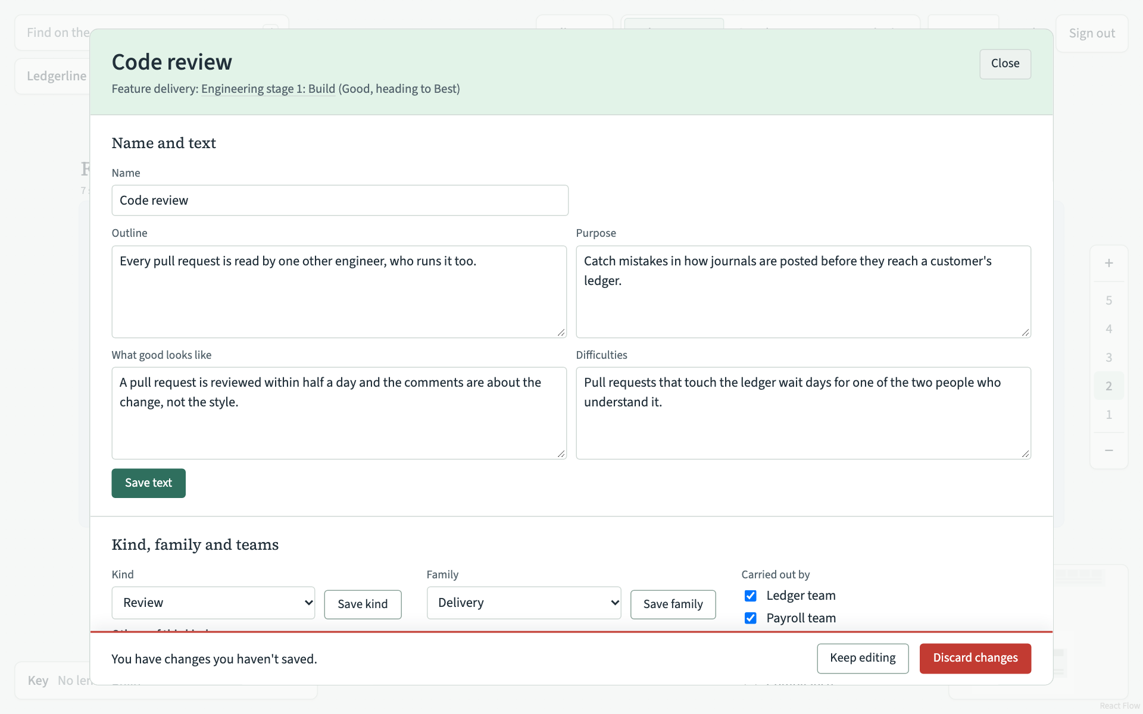Focus the What good looks like text area
This screenshot has height=714, width=1143.
click(339, 413)
